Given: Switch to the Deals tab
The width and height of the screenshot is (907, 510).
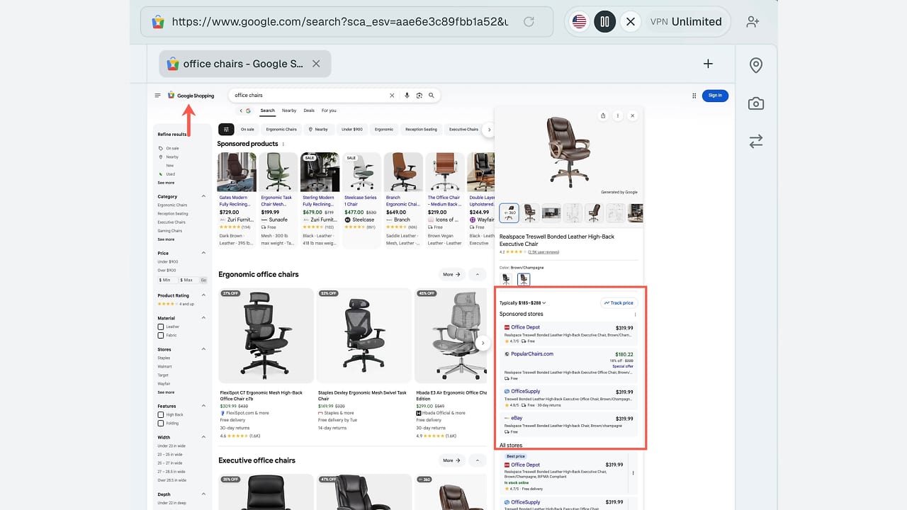Looking at the screenshot, I should pyautogui.click(x=309, y=110).
